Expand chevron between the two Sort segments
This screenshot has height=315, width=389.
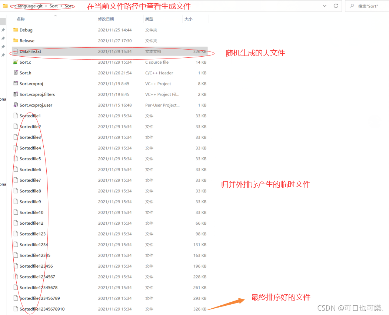(x=61, y=6)
